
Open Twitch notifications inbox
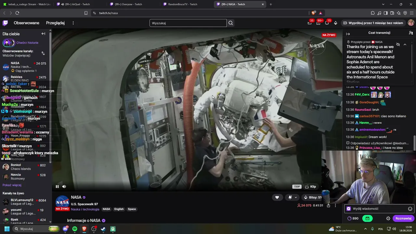click(318, 23)
